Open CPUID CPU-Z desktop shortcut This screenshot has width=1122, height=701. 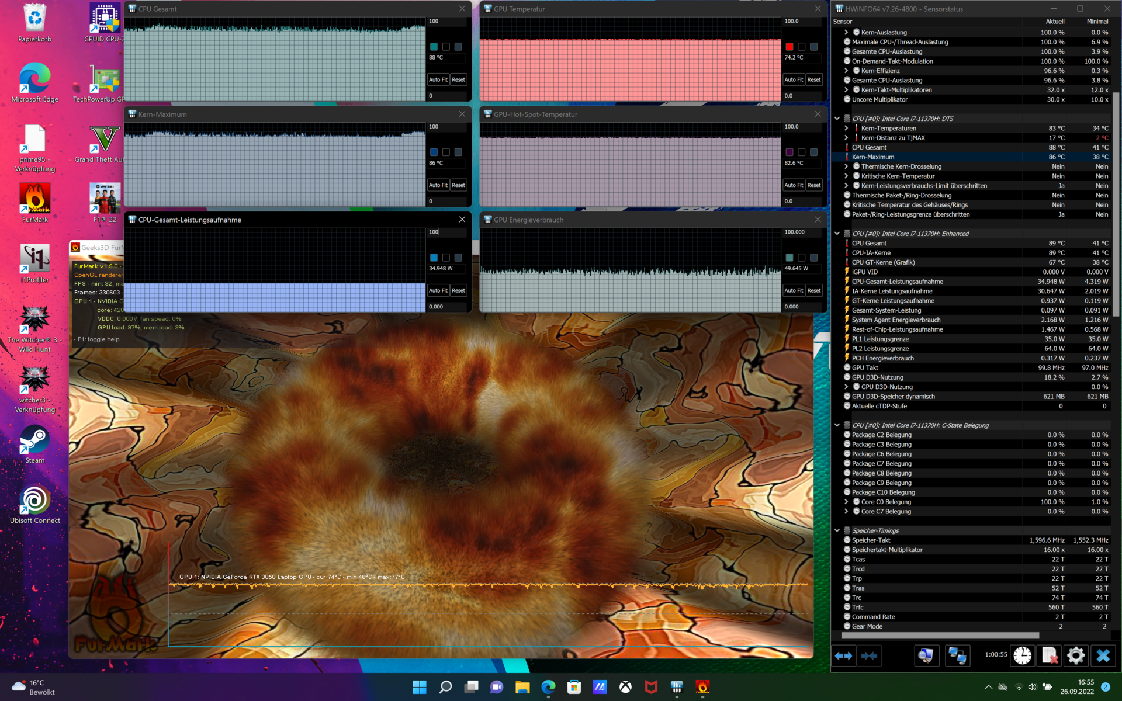click(x=103, y=23)
